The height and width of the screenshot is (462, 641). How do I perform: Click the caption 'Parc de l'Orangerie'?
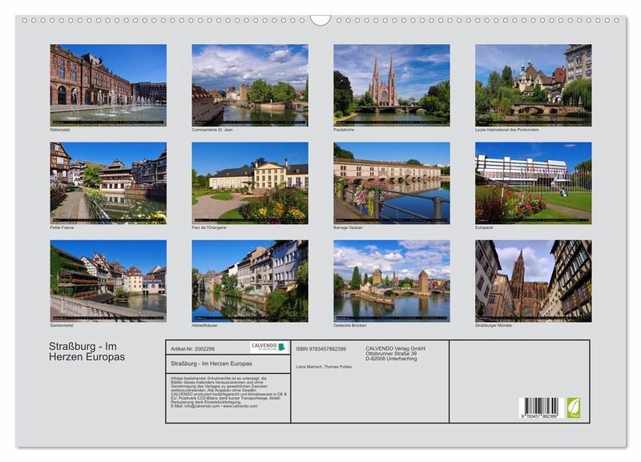[x=209, y=227]
